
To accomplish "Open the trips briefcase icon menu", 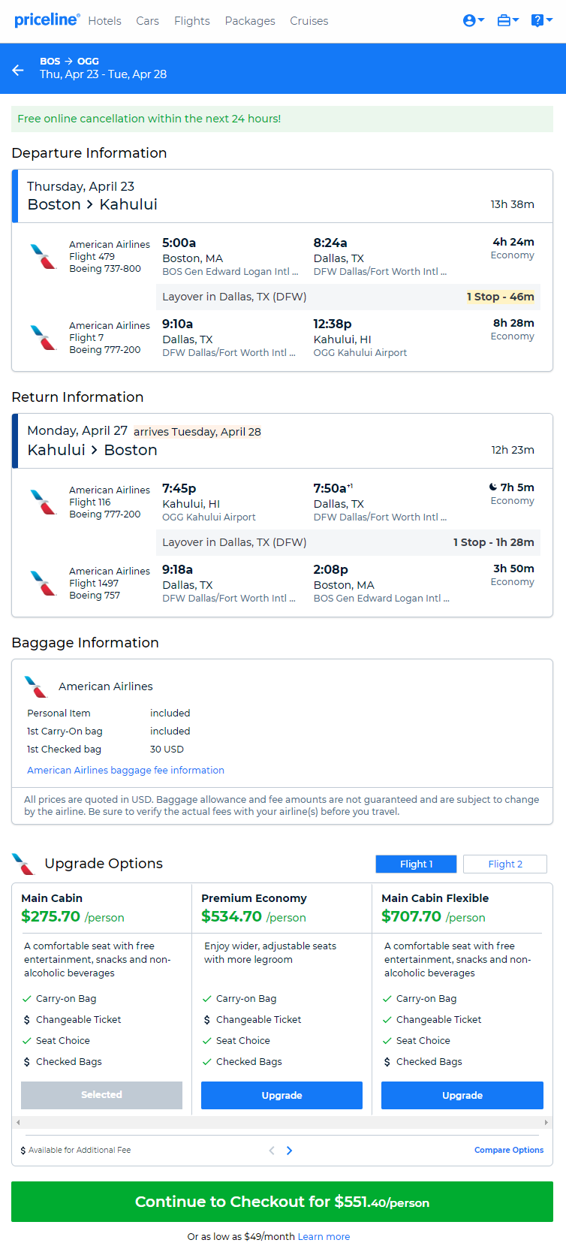I will [508, 21].
